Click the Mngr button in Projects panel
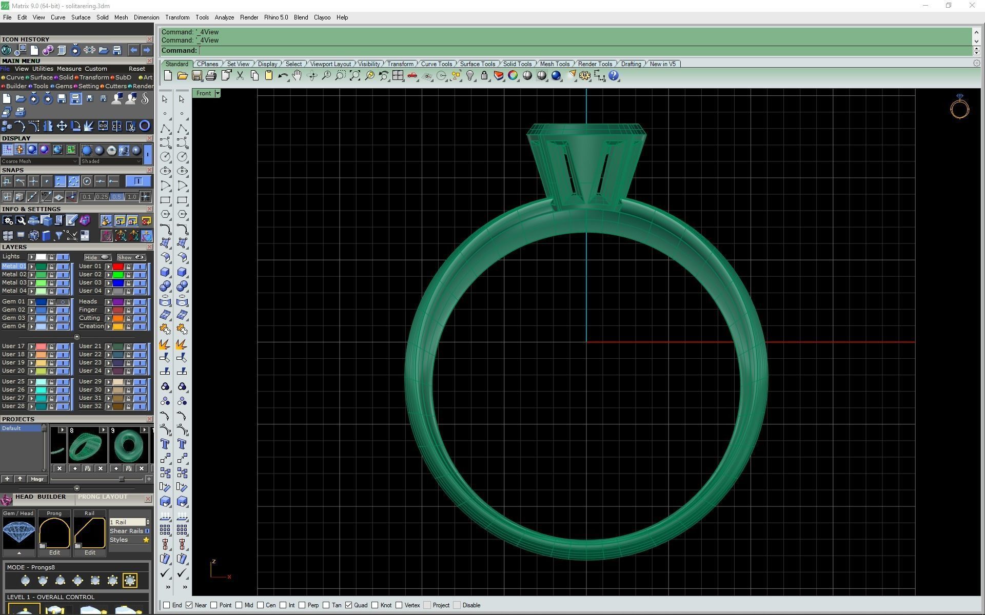 pyautogui.click(x=37, y=479)
